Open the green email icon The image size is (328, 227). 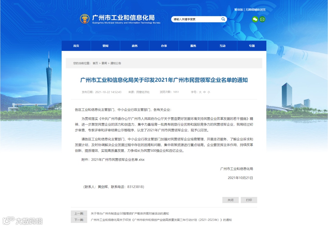click(262, 19)
